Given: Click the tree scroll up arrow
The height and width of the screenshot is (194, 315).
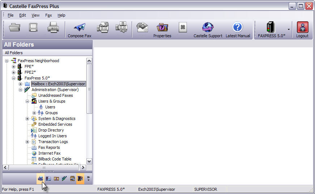Looking at the screenshot, I should (x=89, y=61).
